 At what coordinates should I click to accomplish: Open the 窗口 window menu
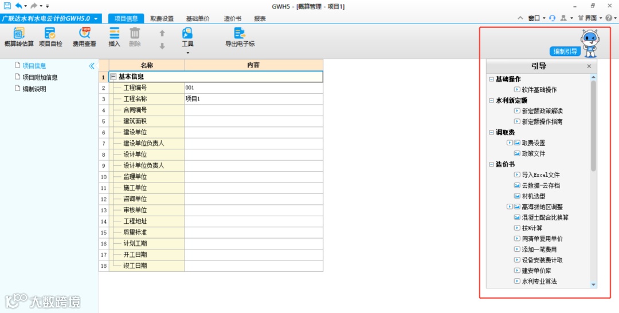click(536, 18)
